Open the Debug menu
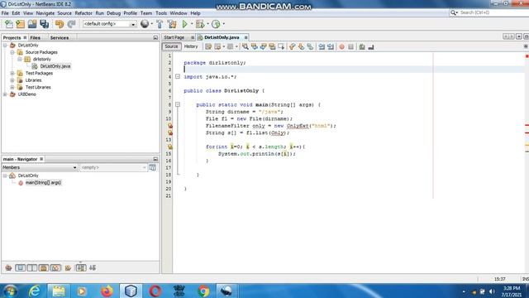 [x=114, y=13]
